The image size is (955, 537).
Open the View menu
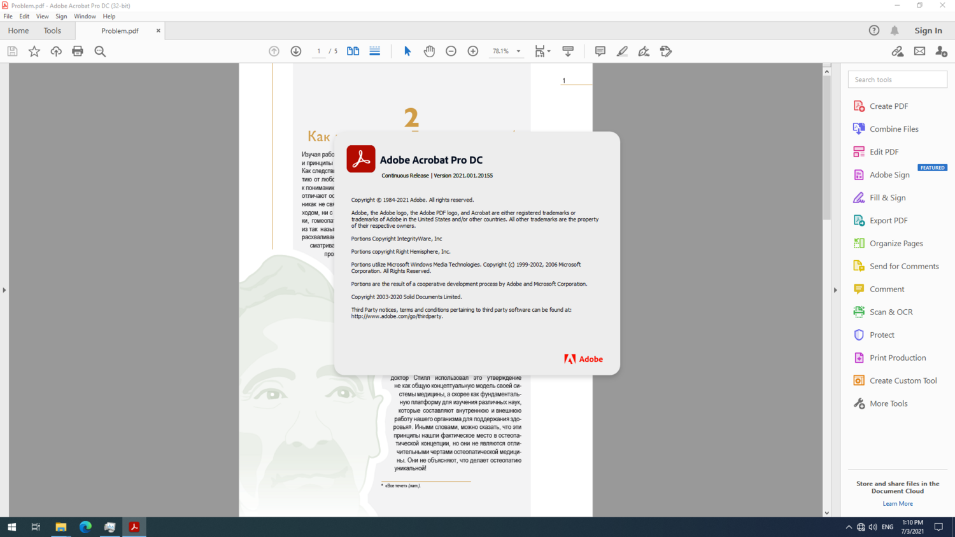pos(42,17)
